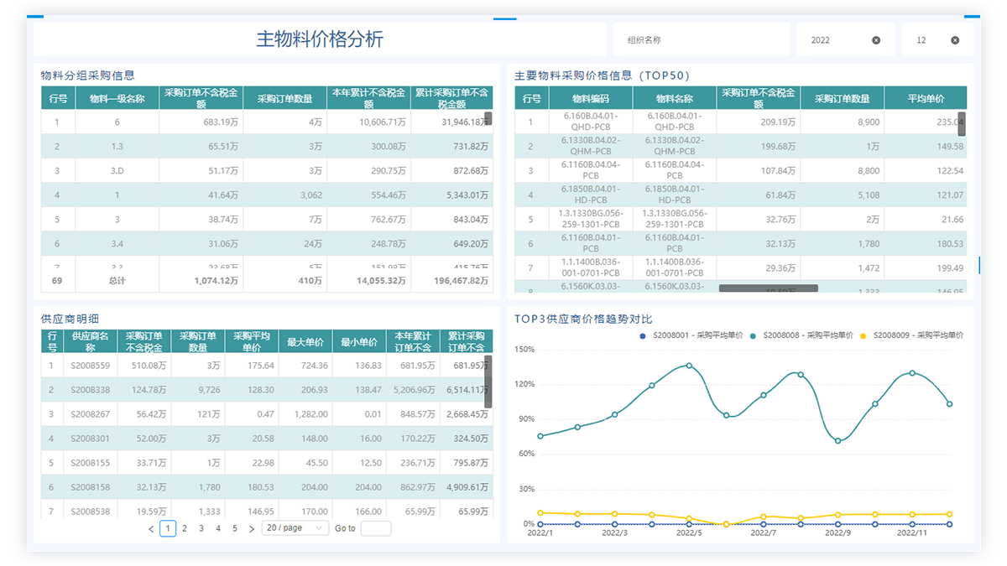Open the 20 / page size dropdown
1007x566 pixels.
(x=295, y=528)
